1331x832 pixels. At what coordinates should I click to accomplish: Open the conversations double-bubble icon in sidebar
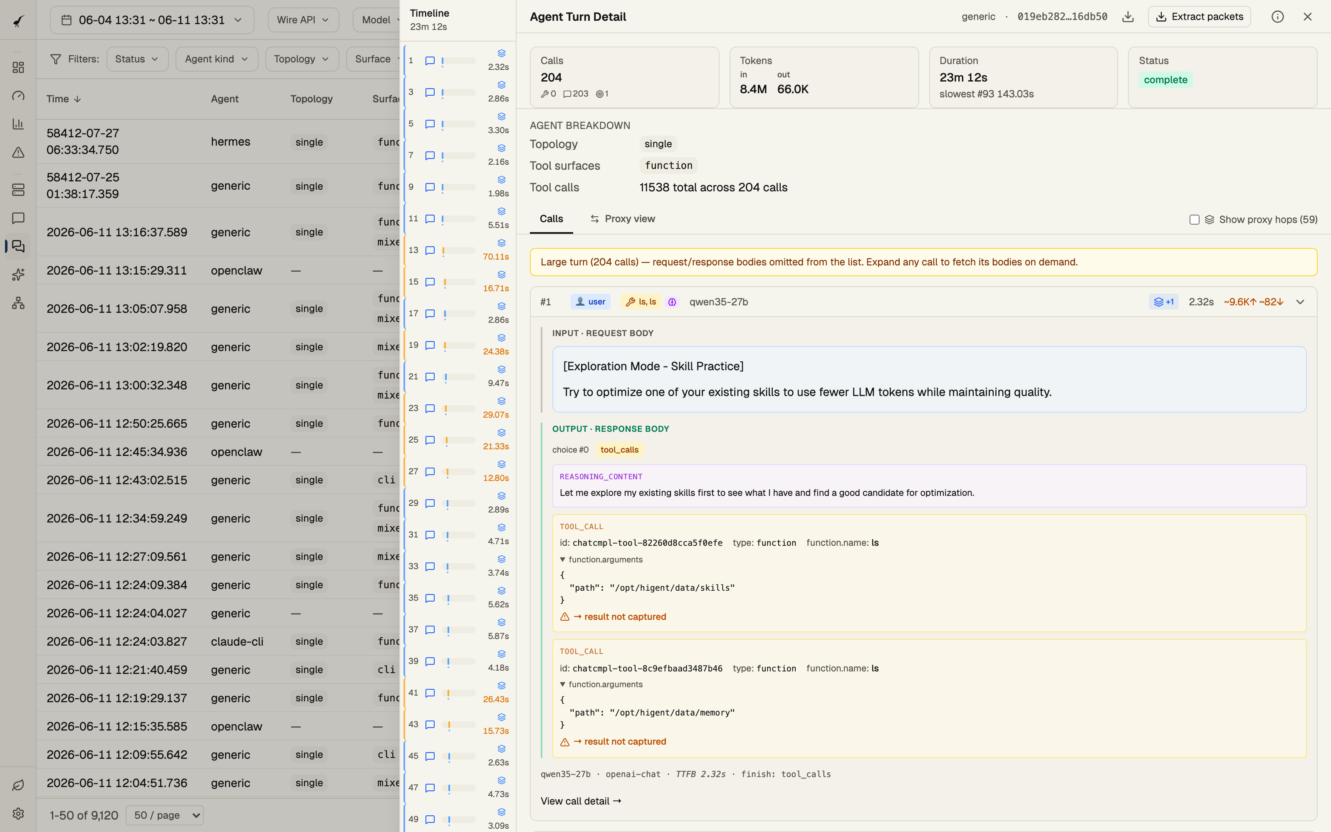point(18,246)
